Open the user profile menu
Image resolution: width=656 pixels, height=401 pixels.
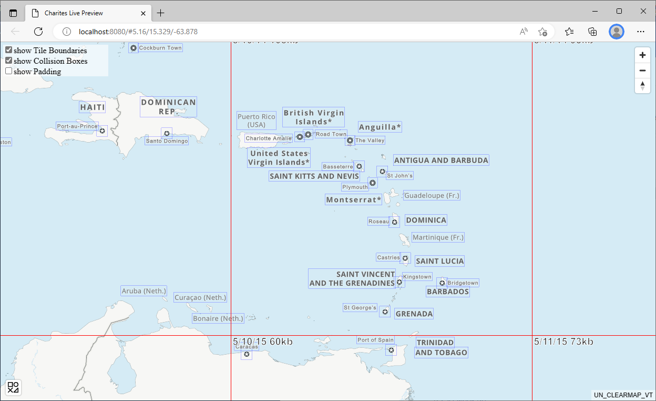tap(616, 32)
